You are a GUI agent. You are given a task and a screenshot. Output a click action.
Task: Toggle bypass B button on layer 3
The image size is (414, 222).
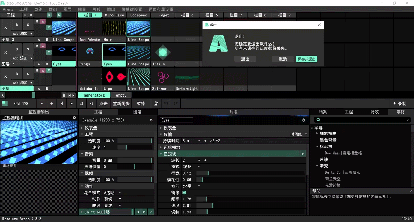(x=17, y=25)
